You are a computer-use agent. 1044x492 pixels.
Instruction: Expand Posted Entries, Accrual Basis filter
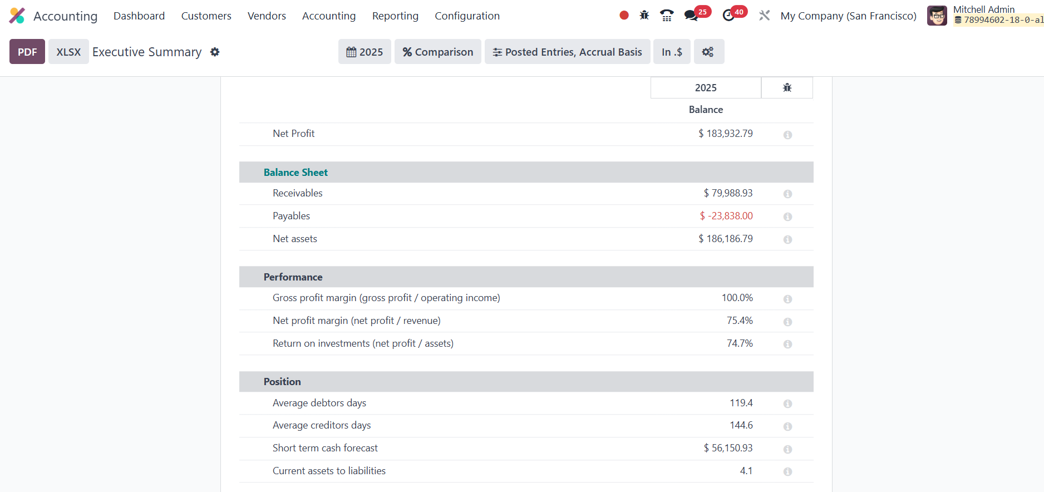[567, 52]
